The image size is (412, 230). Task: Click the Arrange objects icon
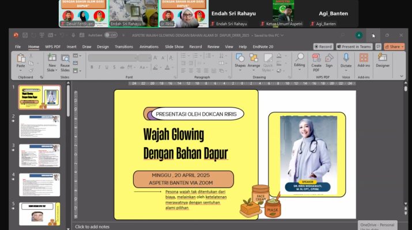[254, 58]
